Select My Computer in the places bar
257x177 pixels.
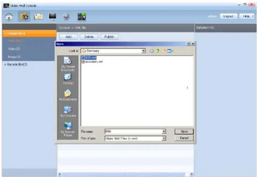pyautogui.click(x=68, y=112)
